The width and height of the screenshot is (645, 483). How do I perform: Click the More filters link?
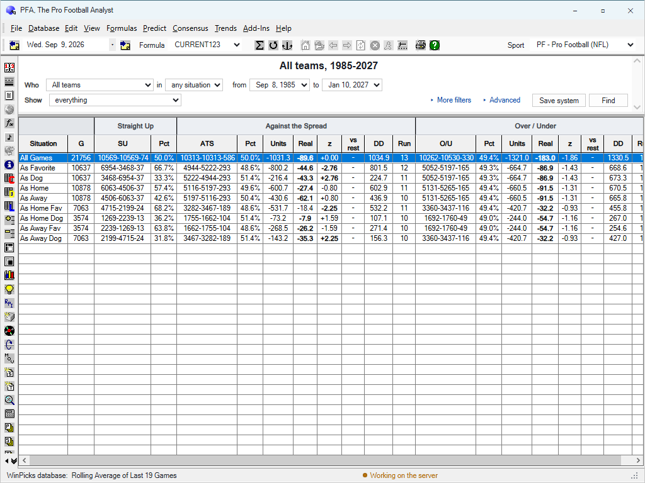[x=454, y=100]
